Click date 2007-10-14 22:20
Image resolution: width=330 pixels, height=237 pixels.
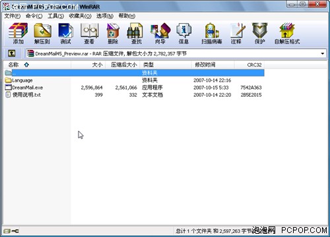coord(213,95)
